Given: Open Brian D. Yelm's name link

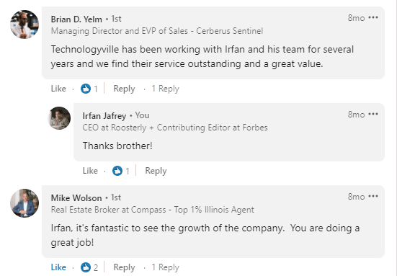Looking at the screenshot, I should coord(76,19).
